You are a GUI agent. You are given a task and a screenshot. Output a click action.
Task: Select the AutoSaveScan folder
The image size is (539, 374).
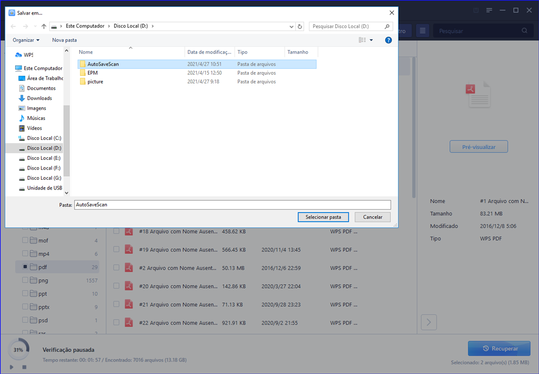tap(197, 64)
